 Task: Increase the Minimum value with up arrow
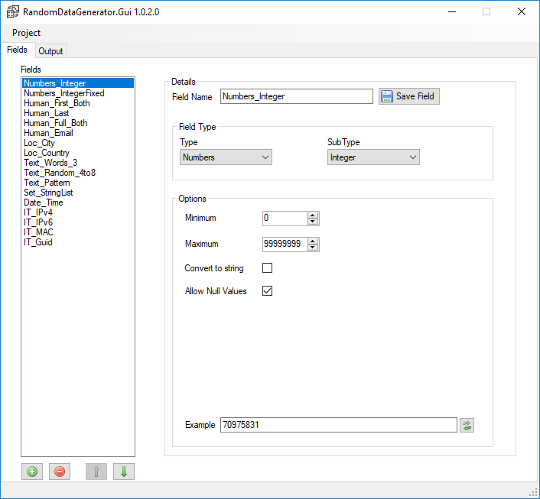point(312,215)
